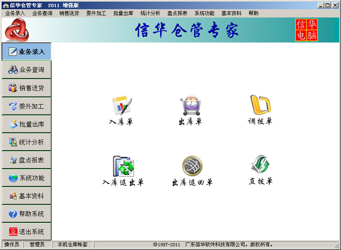The width and height of the screenshot is (341, 250).
Task: Click the binoculars icon beside 业务查询
Action: [x=13, y=69]
